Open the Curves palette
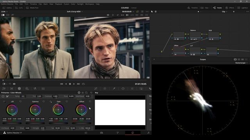This screenshot has height=140, width=250. [96, 89]
